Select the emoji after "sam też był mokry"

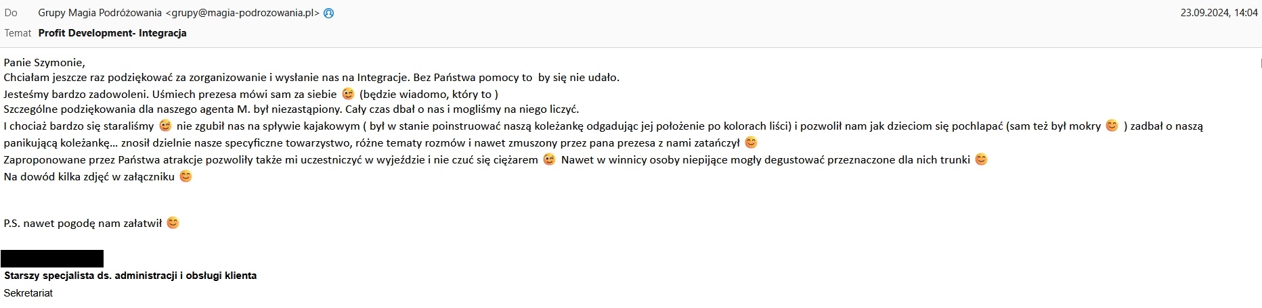(x=1112, y=126)
